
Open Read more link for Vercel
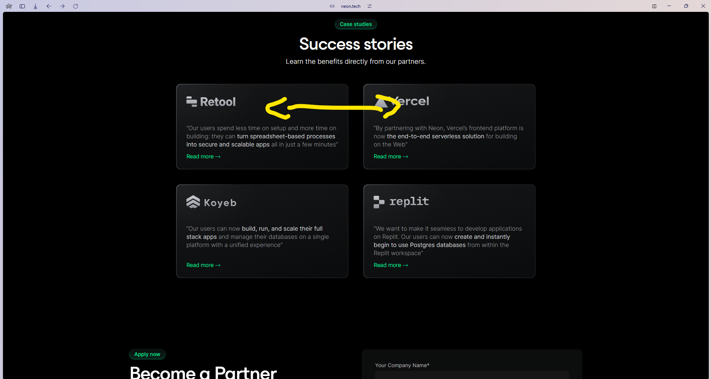tap(391, 156)
